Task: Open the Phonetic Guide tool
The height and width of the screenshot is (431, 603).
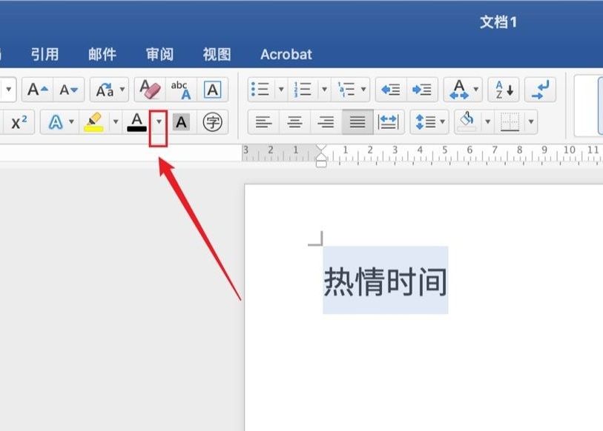Action: tap(180, 90)
